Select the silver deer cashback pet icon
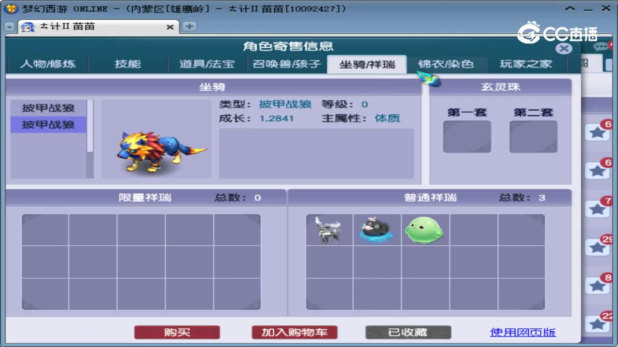The image size is (618, 347). [329, 230]
